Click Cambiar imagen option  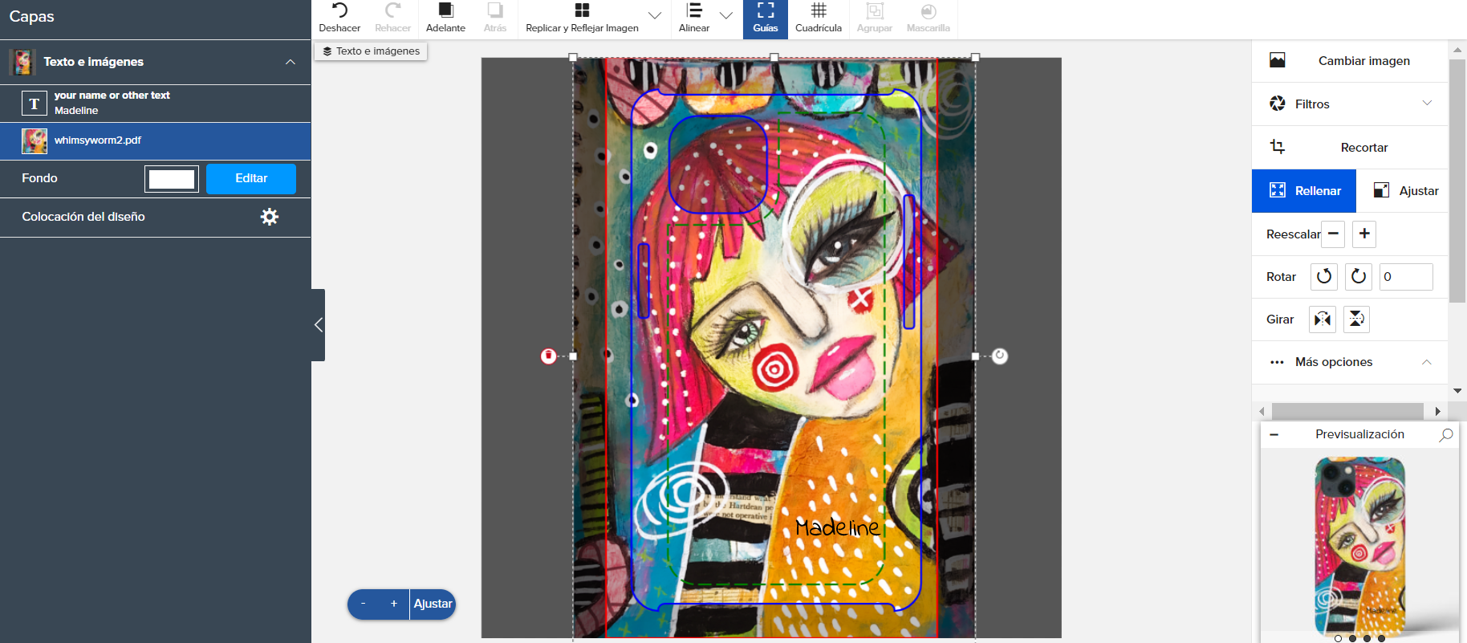point(1350,61)
